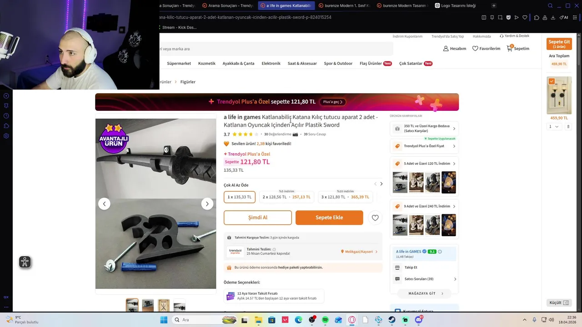This screenshot has width=582, height=327.
Task: Show hidden system tray icons chevron
Action: point(524,320)
